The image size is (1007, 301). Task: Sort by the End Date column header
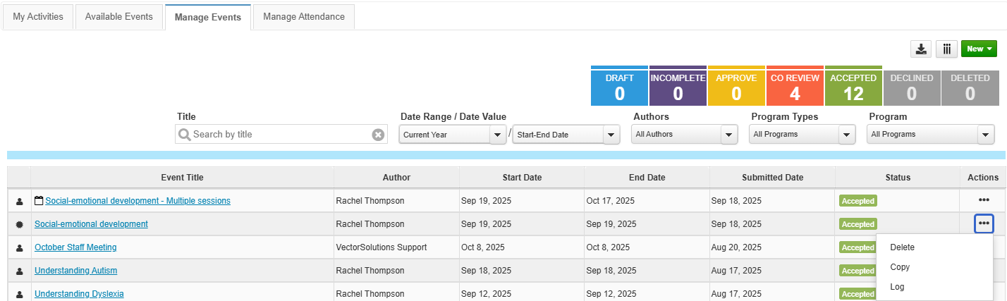(x=647, y=178)
